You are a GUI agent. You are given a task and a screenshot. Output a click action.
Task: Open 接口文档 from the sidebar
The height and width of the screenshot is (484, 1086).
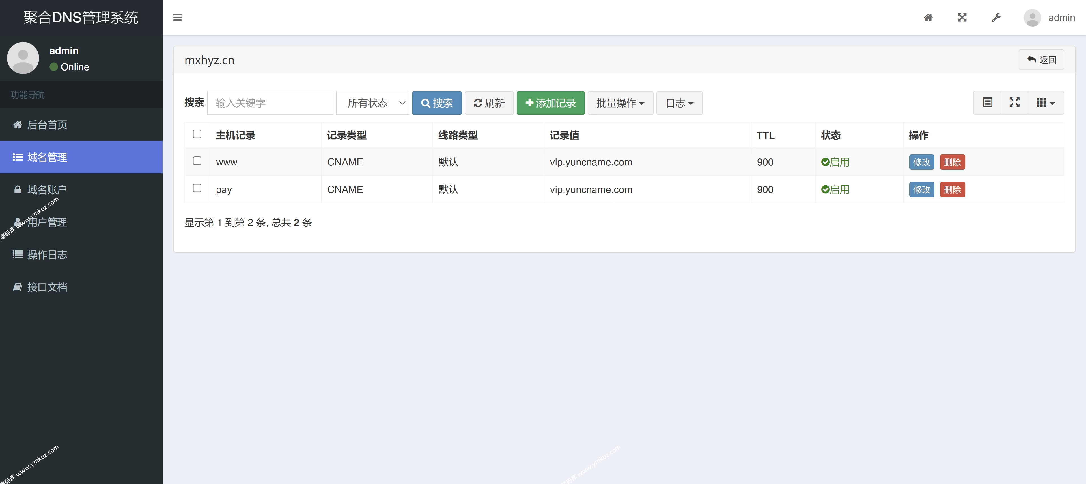point(46,287)
